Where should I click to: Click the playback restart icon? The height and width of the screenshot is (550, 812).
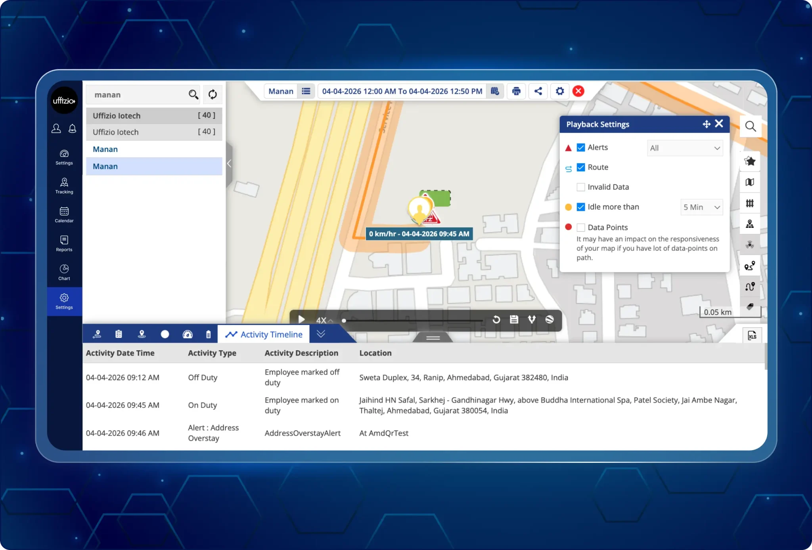[496, 319]
